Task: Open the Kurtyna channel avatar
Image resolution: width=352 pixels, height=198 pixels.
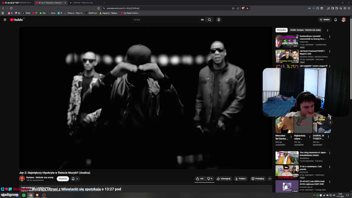Action: (22, 178)
